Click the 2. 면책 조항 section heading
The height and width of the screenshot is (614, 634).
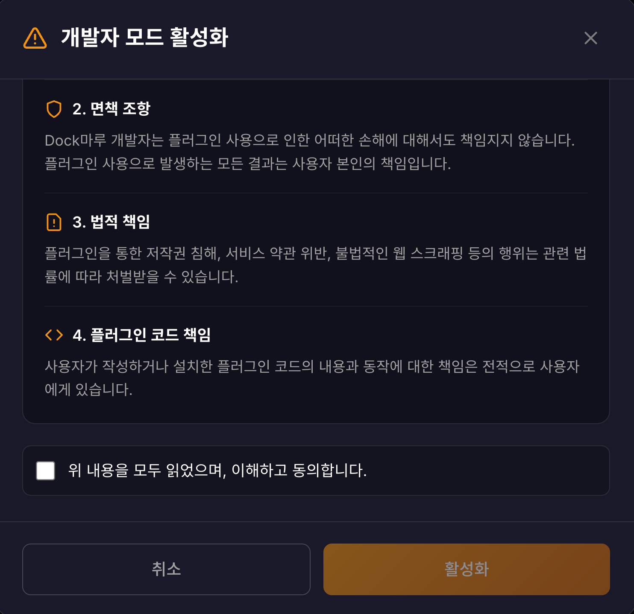click(113, 109)
